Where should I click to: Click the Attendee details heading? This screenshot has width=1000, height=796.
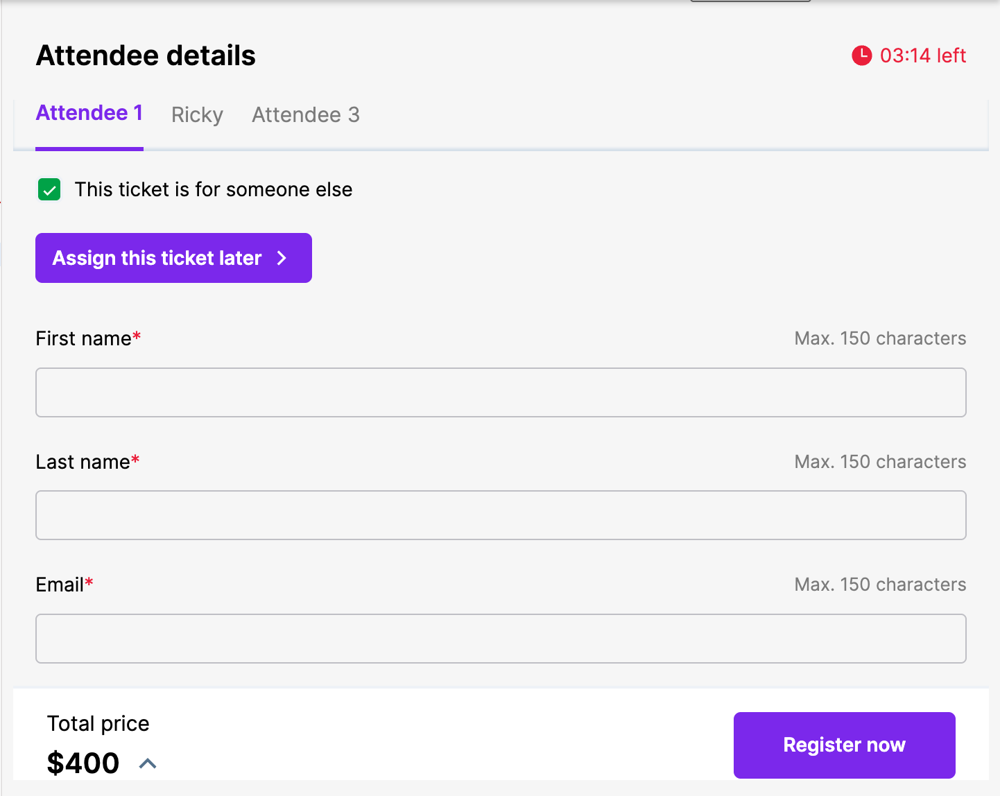tap(146, 55)
